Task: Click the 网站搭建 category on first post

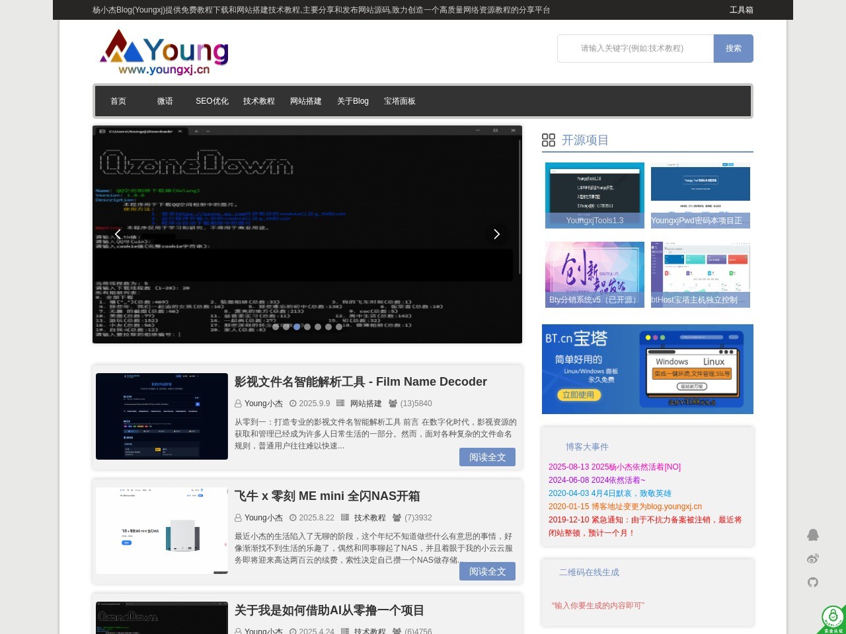Action: (x=366, y=404)
